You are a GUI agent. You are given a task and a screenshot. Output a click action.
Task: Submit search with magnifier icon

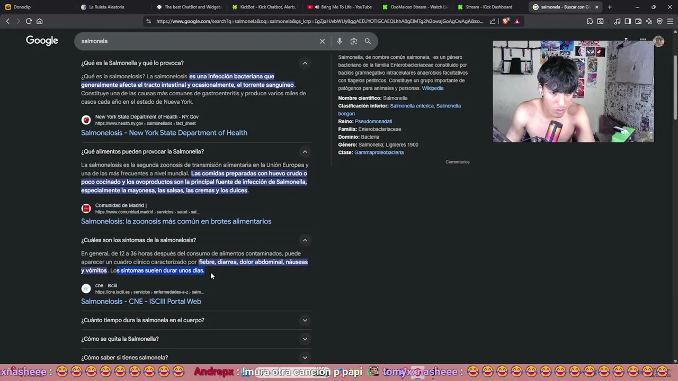click(x=368, y=41)
